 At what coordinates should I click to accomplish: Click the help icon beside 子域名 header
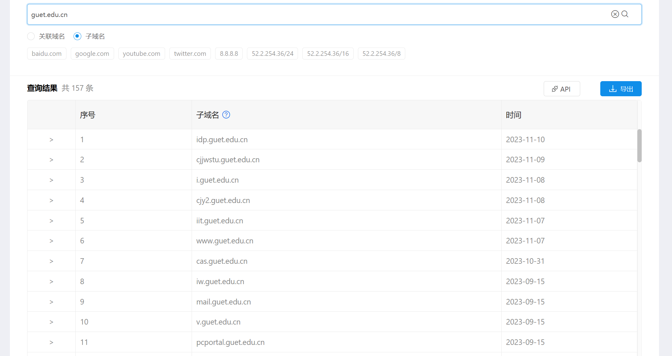pos(226,115)
